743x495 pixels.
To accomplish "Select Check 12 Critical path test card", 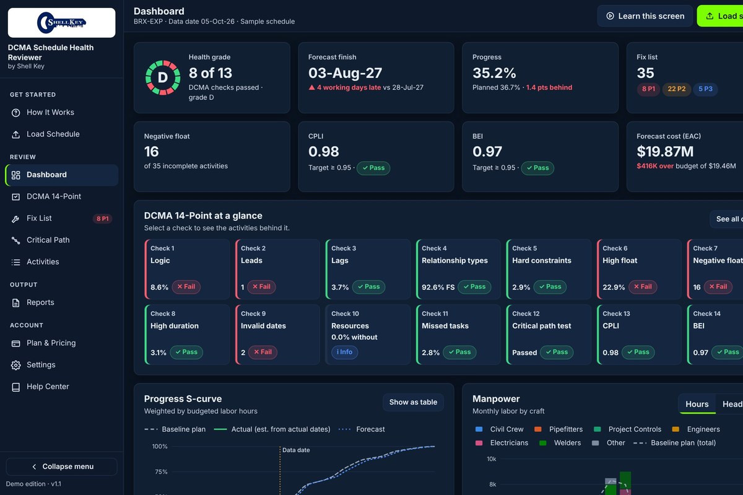I will pyautogui.click(x=548, y=334).
